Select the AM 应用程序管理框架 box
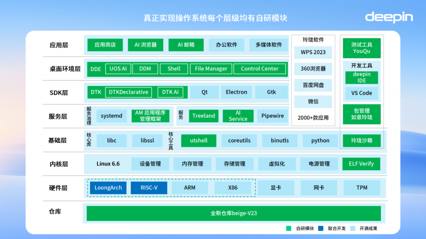 coord(150,116)
